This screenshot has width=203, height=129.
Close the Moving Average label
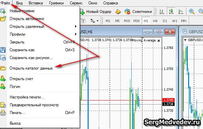[x=159, y=41]
